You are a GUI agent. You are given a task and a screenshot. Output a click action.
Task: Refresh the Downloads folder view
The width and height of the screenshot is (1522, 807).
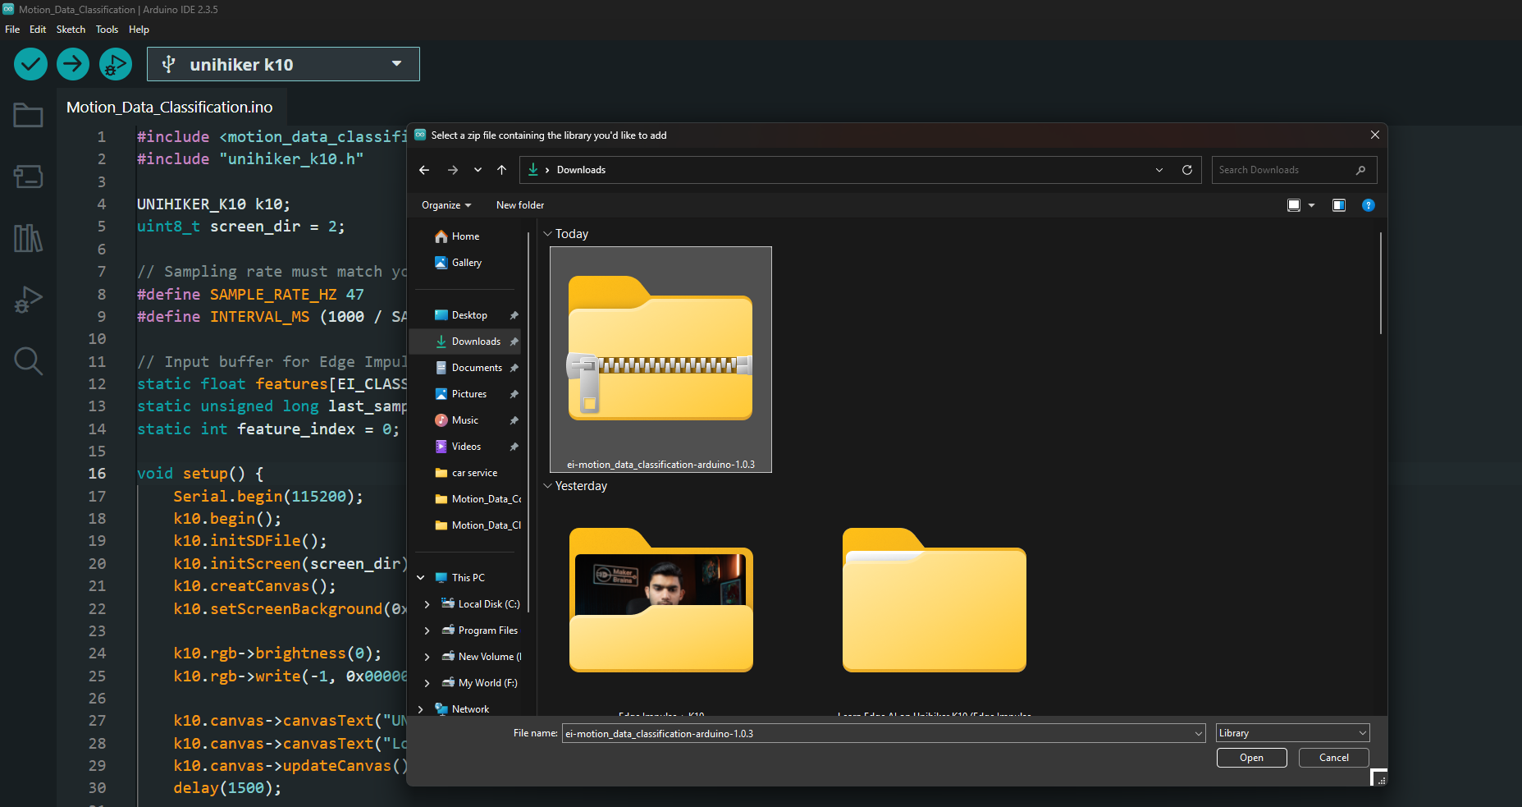tap(1186, 170)
